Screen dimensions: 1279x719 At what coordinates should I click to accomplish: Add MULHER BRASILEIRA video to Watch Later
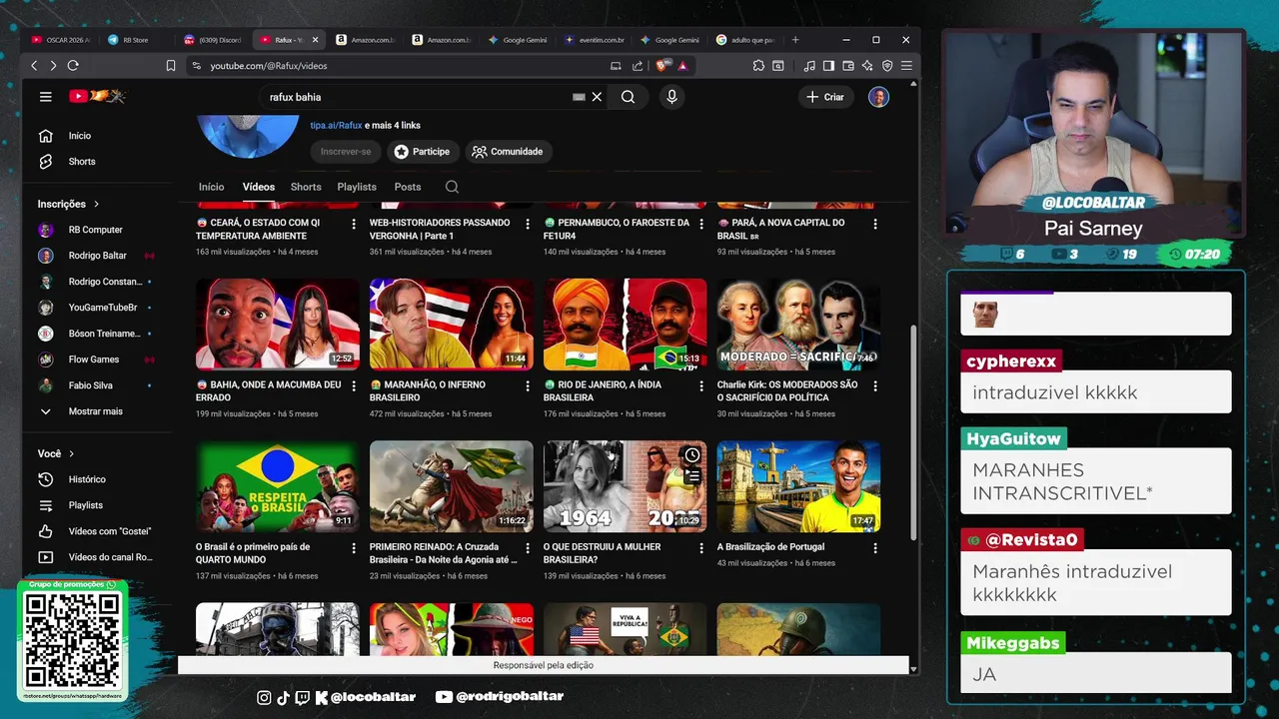[x=692, y=455]
